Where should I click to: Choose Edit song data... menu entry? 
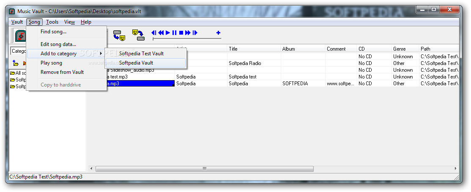pyautogui.click(x=67, y=44)
